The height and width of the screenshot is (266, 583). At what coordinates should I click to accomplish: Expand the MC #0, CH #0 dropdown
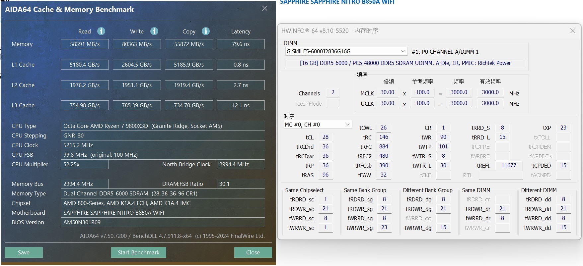coord(347,125)
